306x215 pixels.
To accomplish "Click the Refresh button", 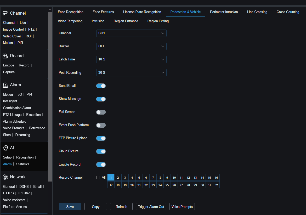I will click(x=121, y=207).
